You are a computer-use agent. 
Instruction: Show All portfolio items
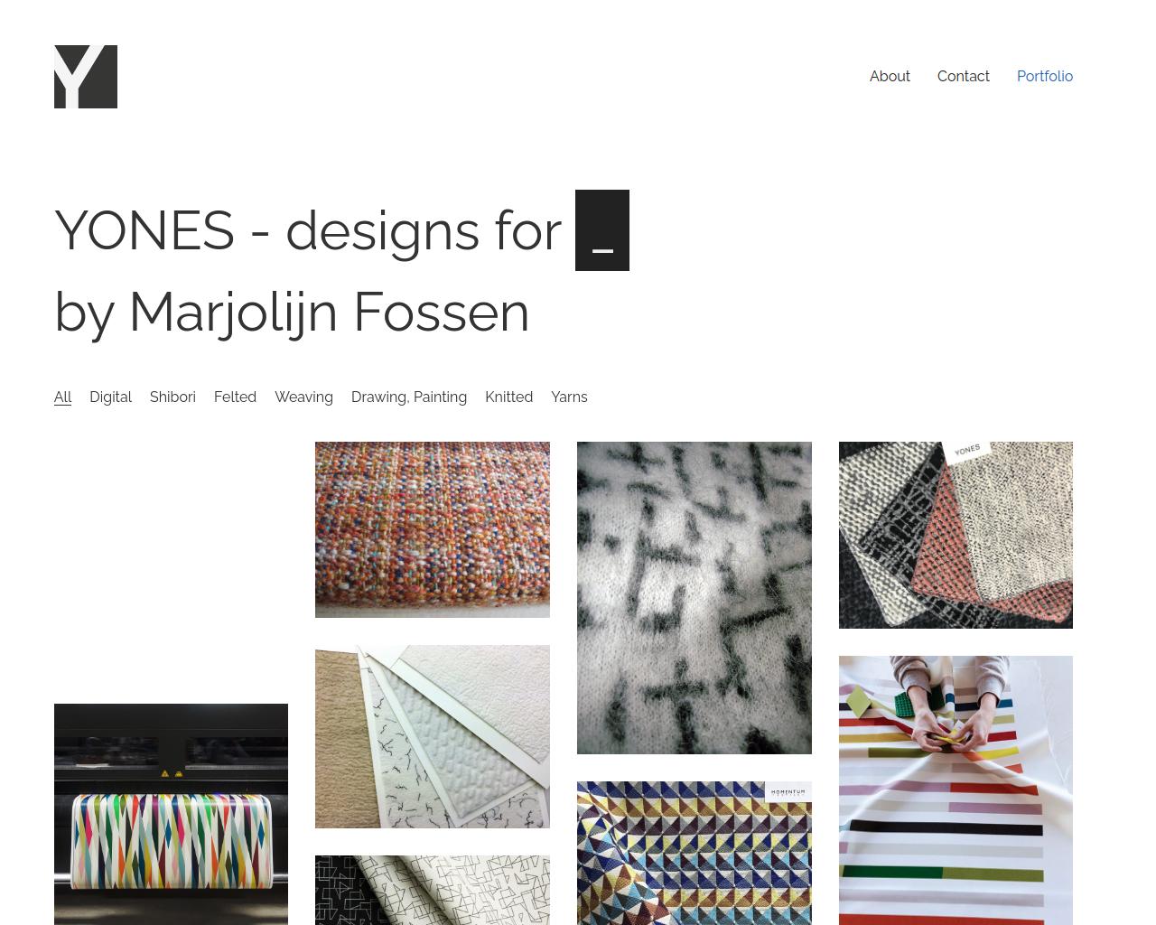point(62,397)
